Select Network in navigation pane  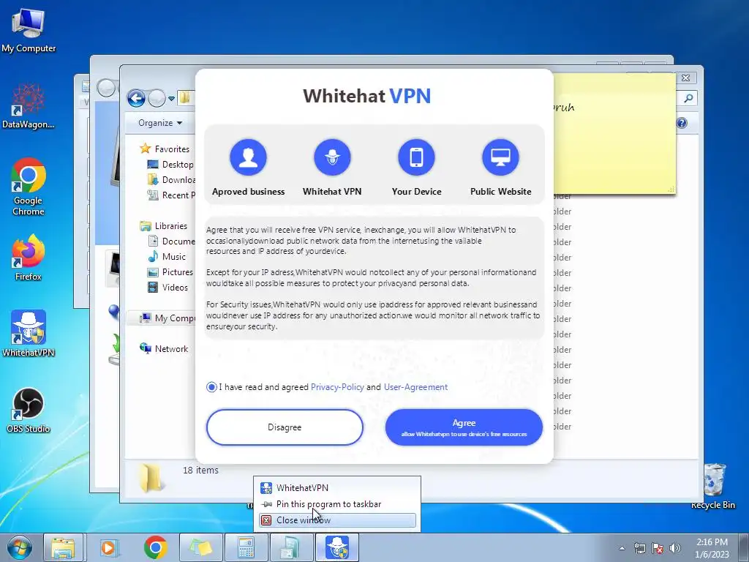[x=164, y=349]
